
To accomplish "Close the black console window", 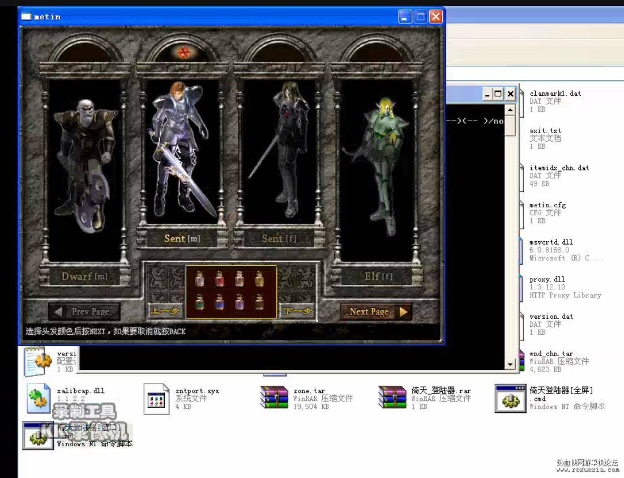I will (510, 95).
